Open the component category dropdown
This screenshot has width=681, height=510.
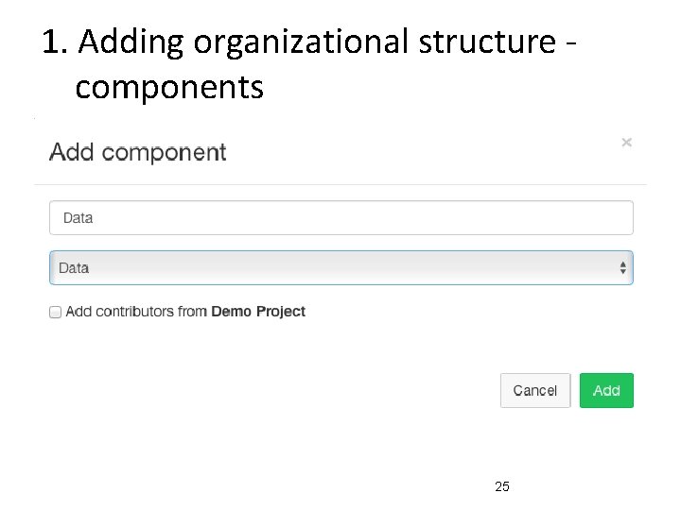pyautogui.click(x=340, y=268)
